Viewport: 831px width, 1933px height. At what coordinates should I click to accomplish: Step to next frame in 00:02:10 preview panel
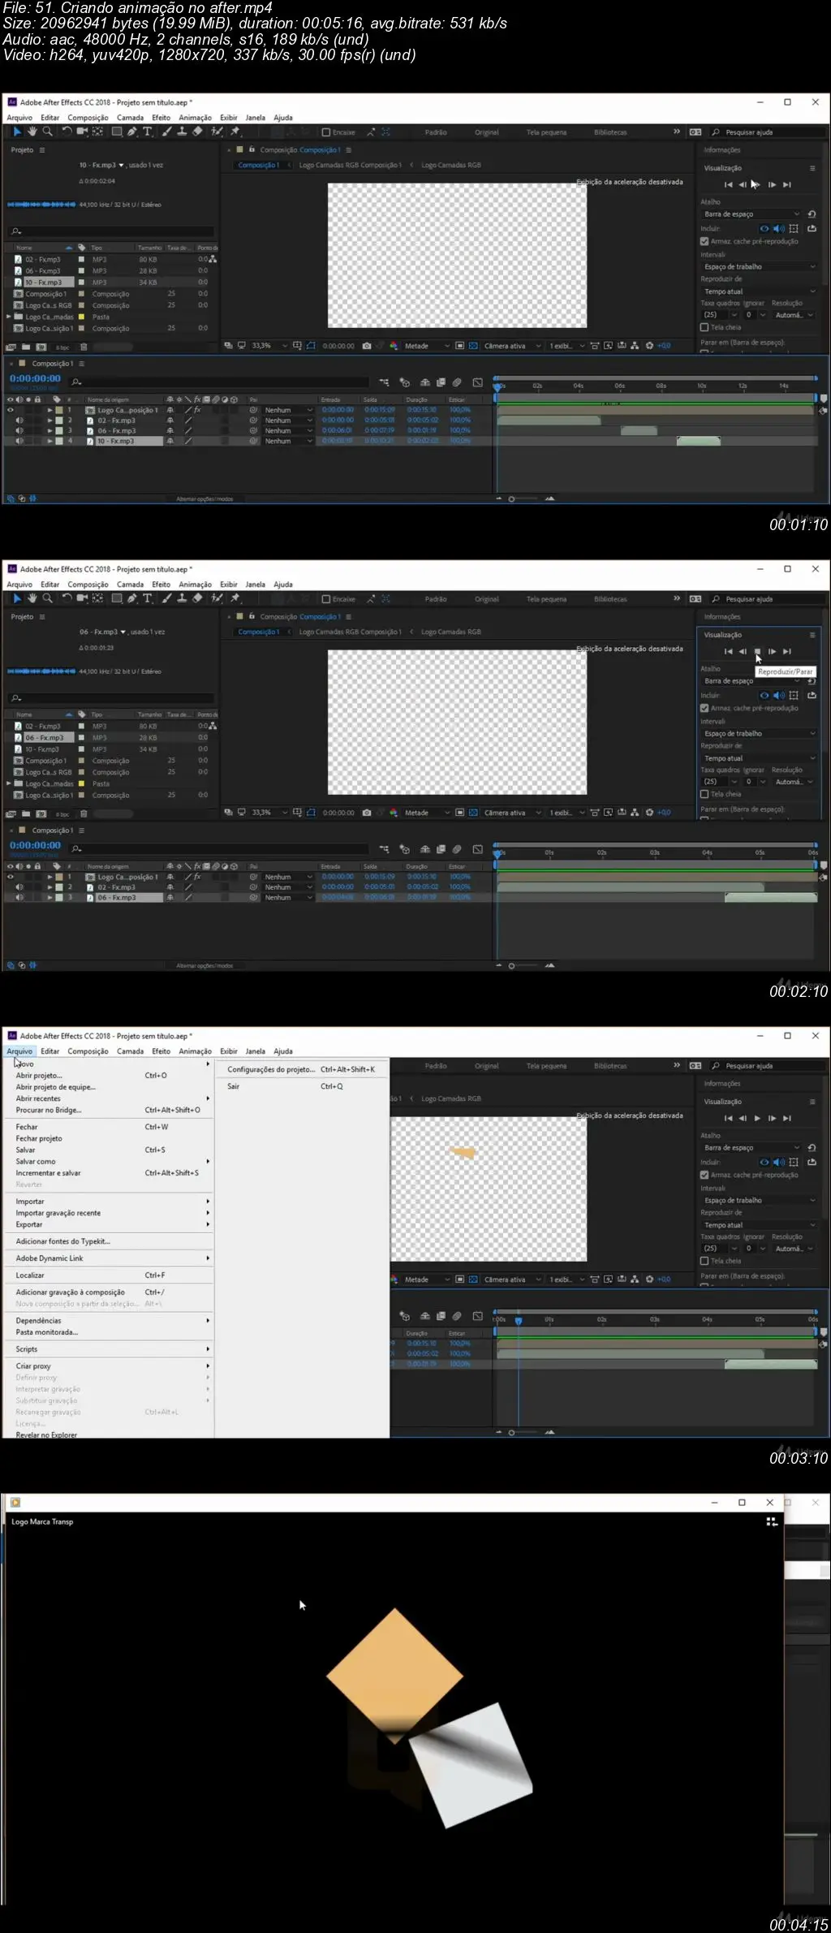coord(772,651)
